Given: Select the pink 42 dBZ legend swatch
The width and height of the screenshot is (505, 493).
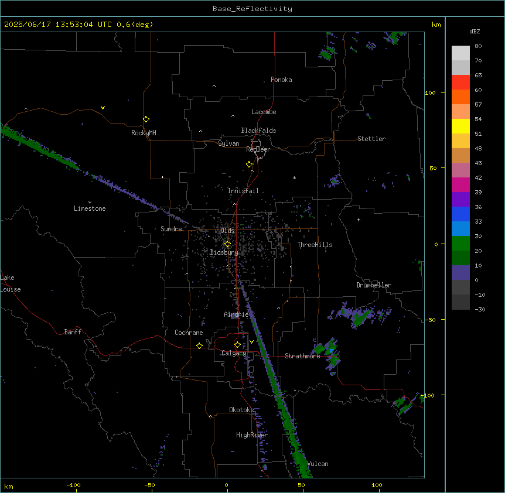Looking at the screenshot, I should coord(460,170).
